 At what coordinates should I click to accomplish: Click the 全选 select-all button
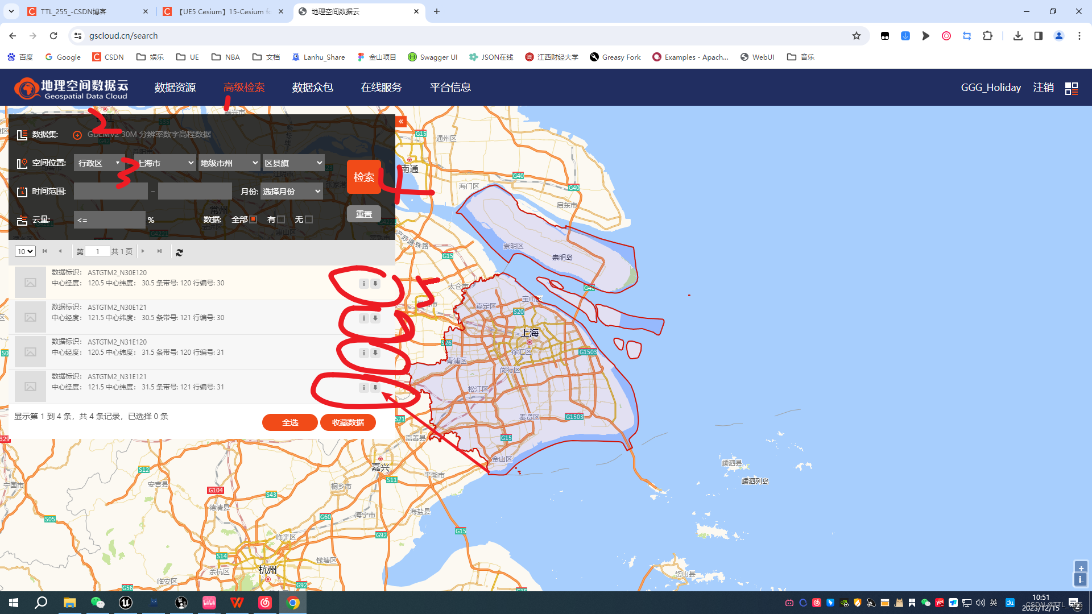(x=289, y=422)
